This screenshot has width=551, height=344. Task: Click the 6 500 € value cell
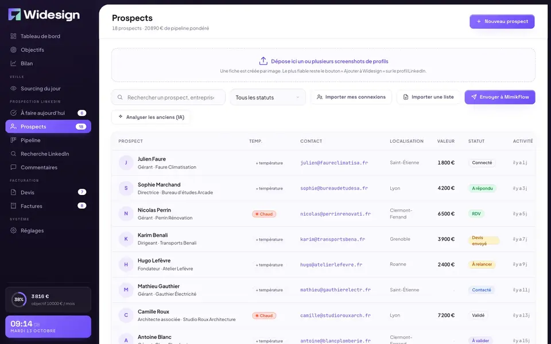click(x=446, y=213)
